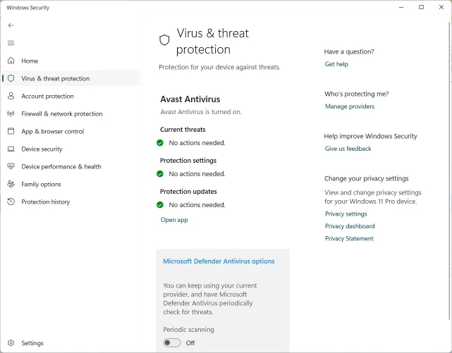Open Firewall & network protection icon
The image size is (452, 353).
(x=11, y=113)
